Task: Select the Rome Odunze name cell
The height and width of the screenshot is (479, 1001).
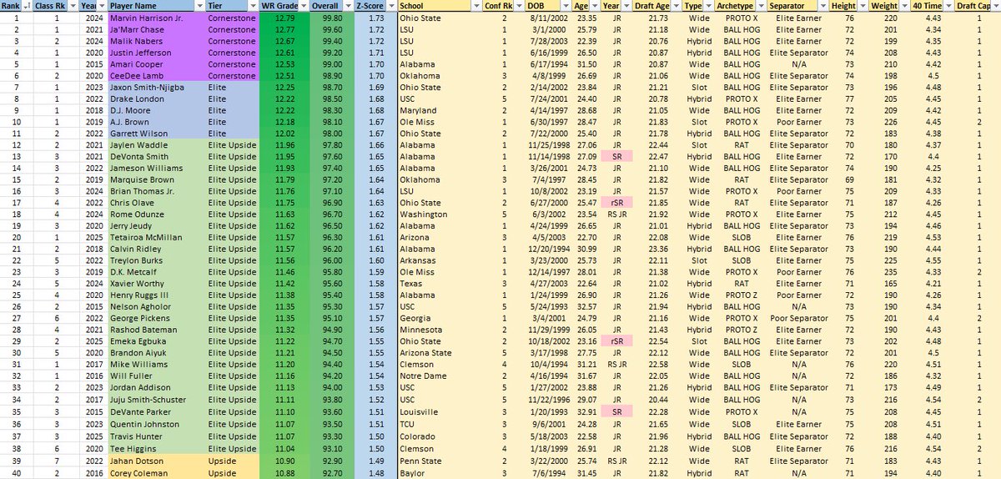Action: (x=156, y=214)
